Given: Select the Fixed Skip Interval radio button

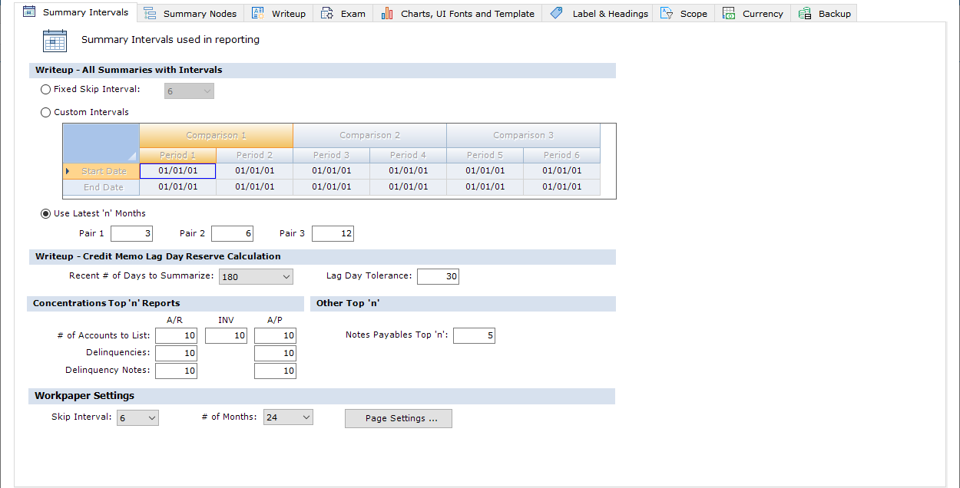Looking at the screenshot, I should click(x=46, y=90).
